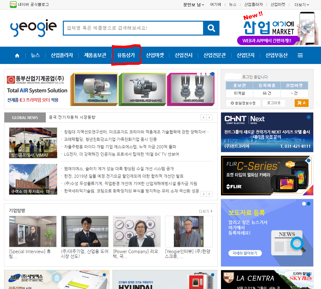The image size is (321, 289).
Task: Open 더보기 in the 기업탐방 section
Action: [206, 211]
